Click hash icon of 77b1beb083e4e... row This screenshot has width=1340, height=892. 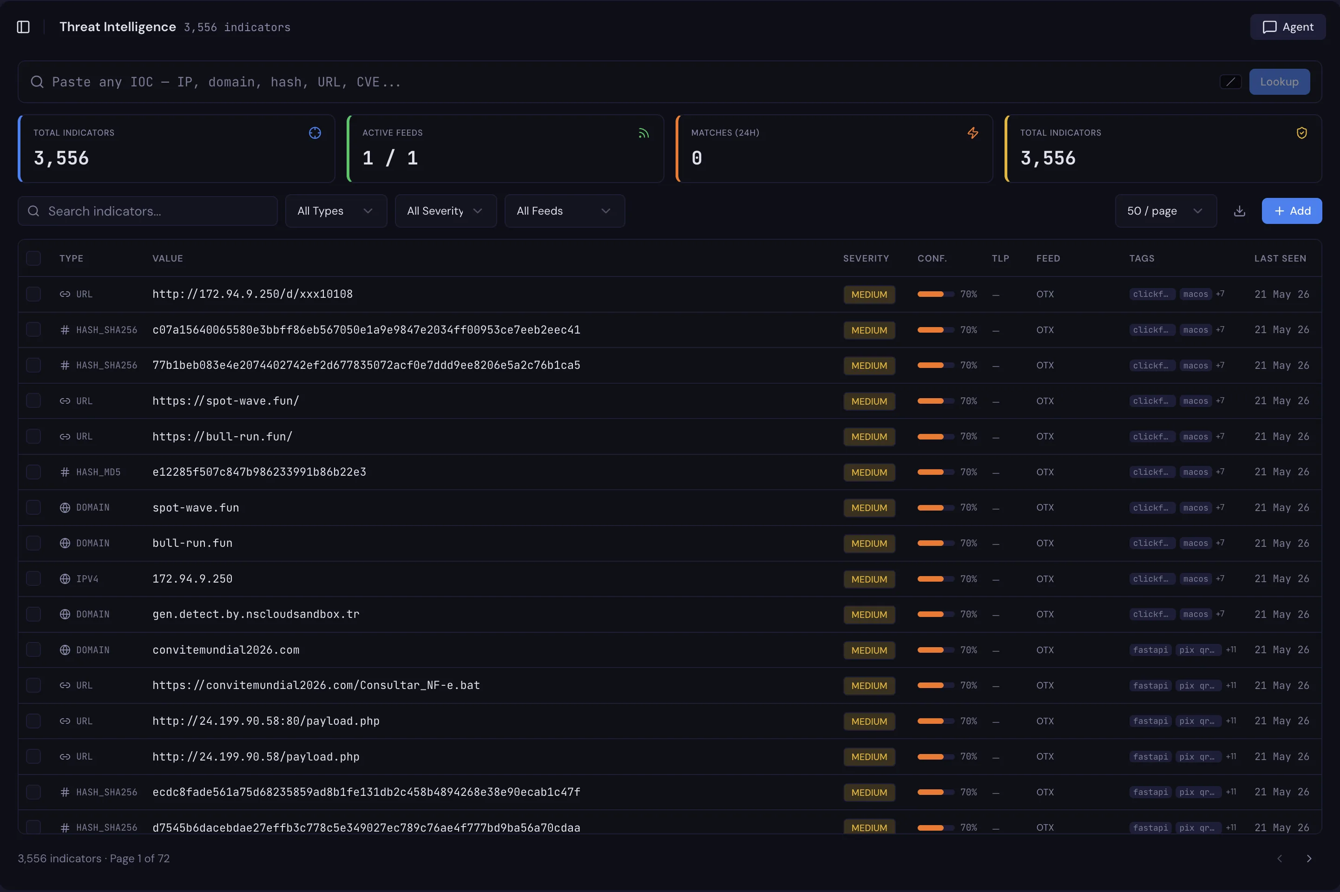click(x=65, y=365)
